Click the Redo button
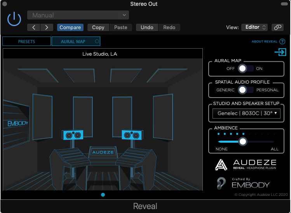 coord(169,28)
